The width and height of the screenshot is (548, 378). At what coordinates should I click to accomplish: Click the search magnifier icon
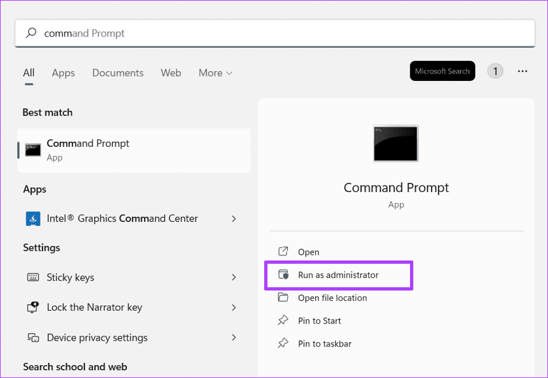click(31, 33)
